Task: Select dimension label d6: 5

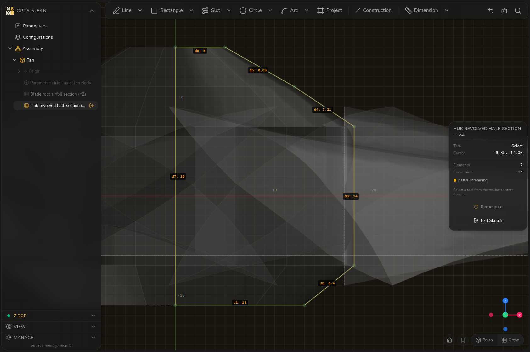Action: [200, 51]
